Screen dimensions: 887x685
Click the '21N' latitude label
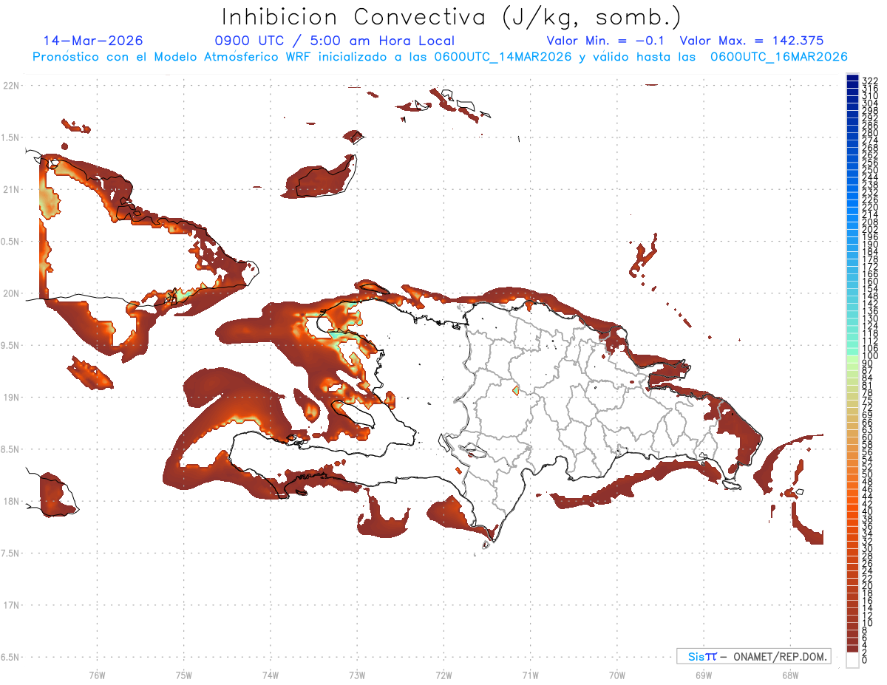10,190
